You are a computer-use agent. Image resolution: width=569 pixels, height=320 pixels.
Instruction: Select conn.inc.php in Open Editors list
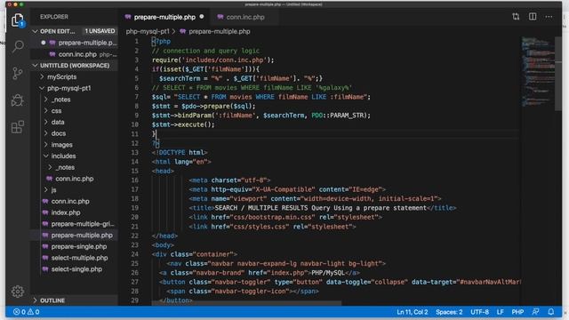[77, 54]
